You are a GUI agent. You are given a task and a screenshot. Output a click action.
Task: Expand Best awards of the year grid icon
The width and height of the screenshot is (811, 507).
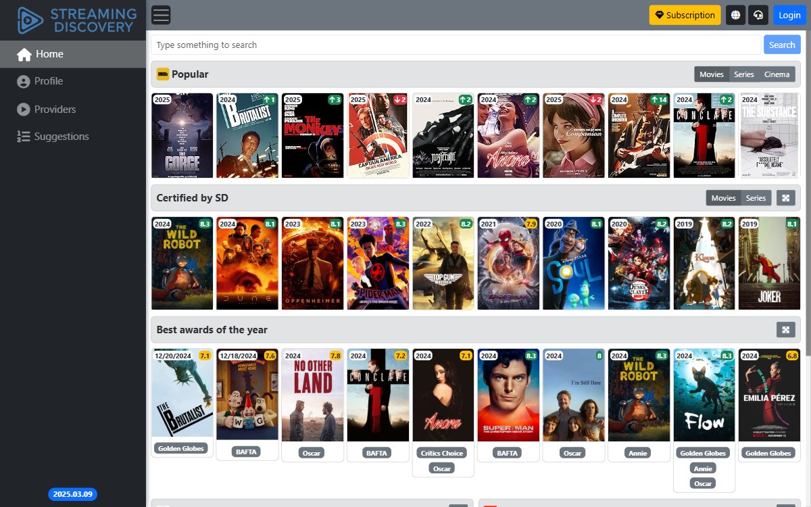click(x=785, y=330)
